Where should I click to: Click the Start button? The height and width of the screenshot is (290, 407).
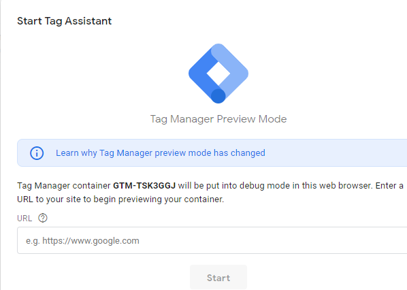(x=218, y=277)
